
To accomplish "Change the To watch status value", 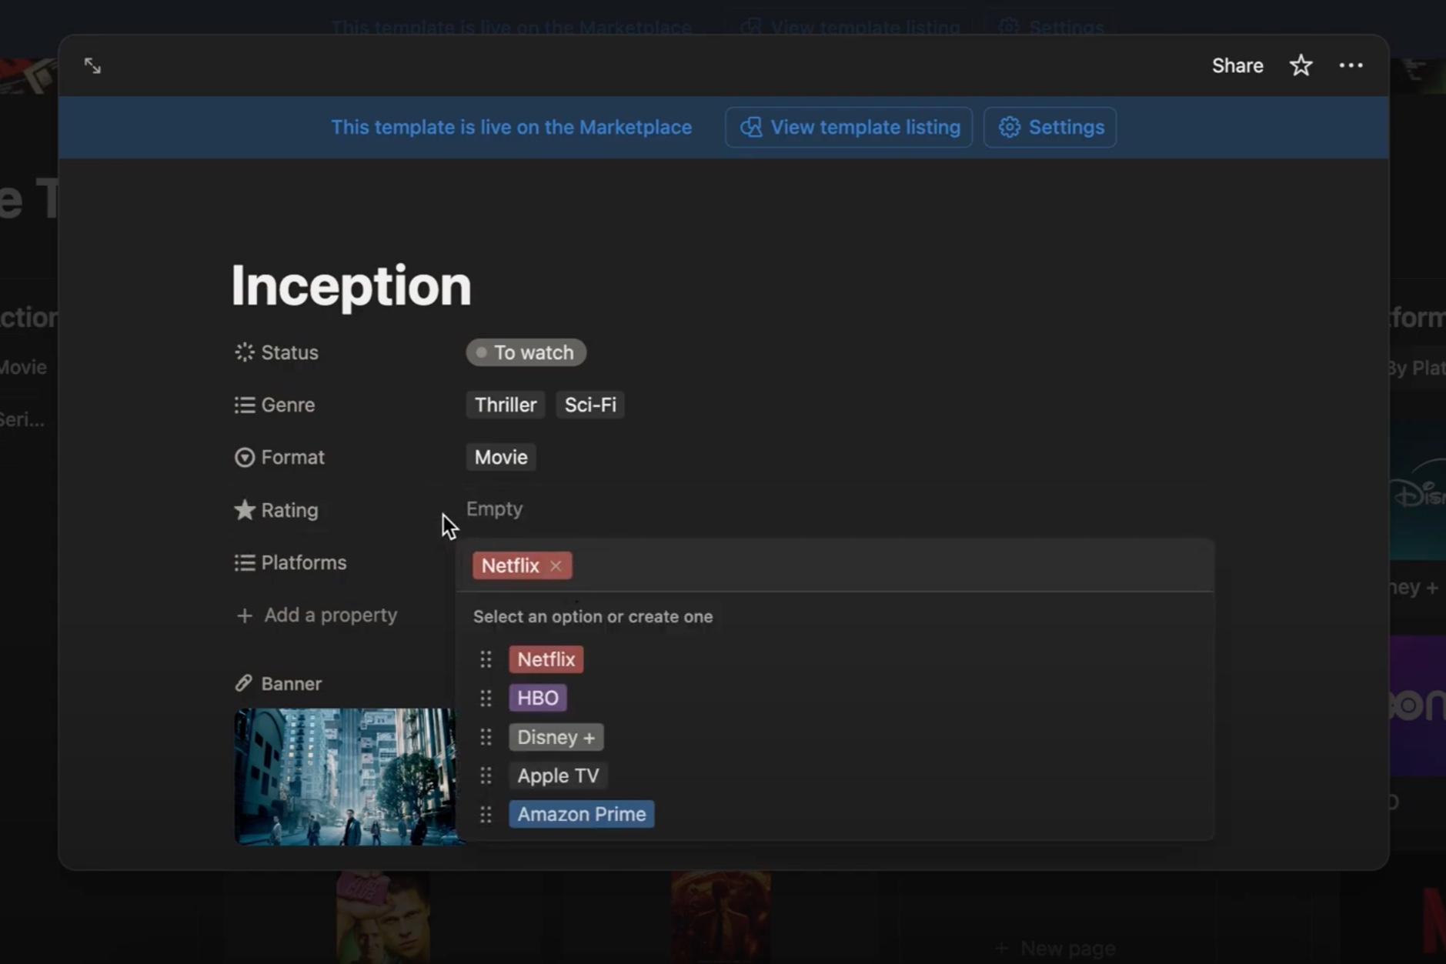I will click(526, 352).
